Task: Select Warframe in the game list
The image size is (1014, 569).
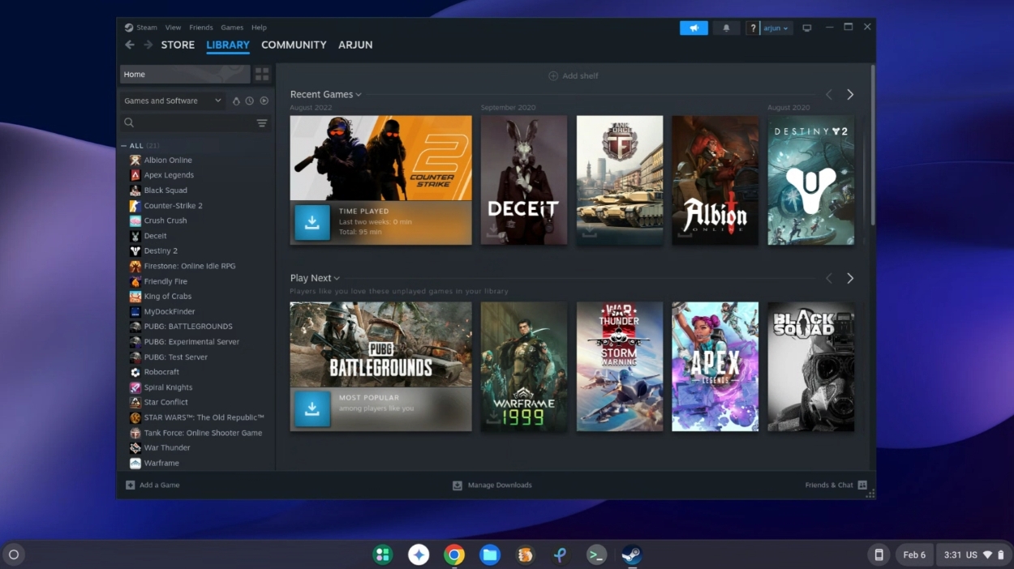Action: tap(161, 464)
